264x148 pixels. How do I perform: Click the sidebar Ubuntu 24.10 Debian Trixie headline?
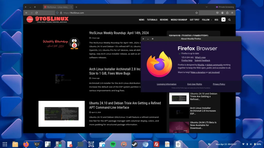click(204, 96)
